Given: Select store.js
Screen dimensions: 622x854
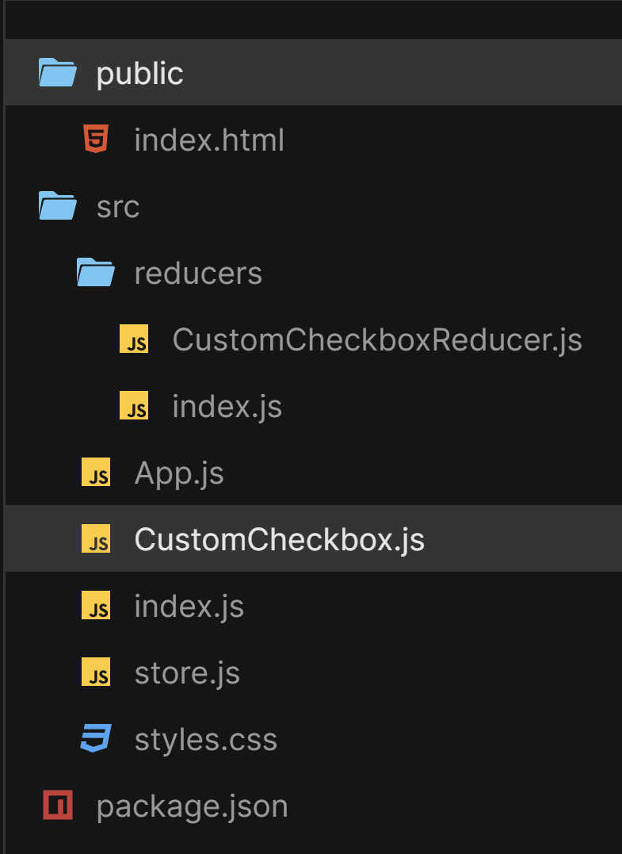Looking at the screenshot, I should 187,672.
